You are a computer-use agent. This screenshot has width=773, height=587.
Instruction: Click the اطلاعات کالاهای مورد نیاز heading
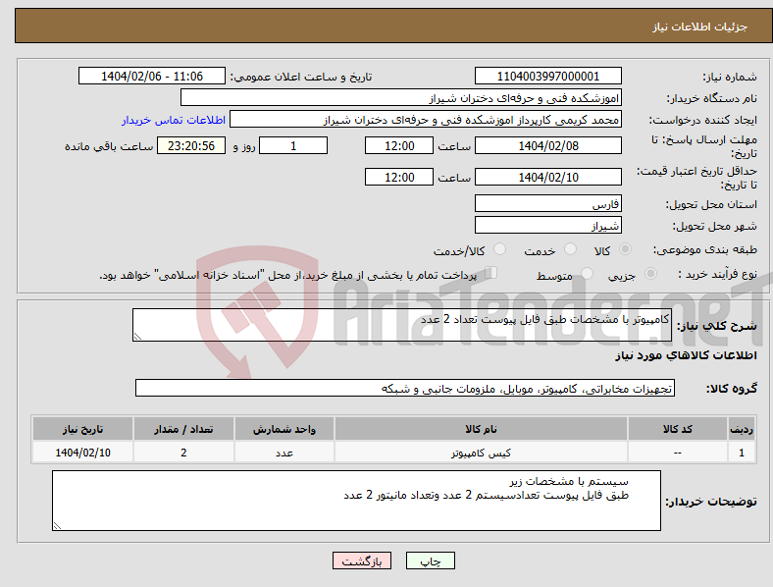(686, 355)
